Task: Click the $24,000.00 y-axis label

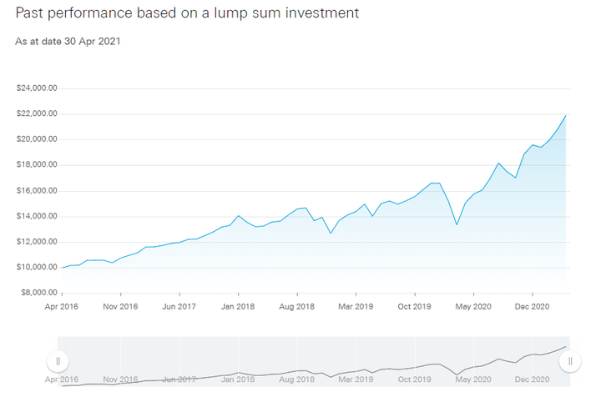Action: [37, 88]
